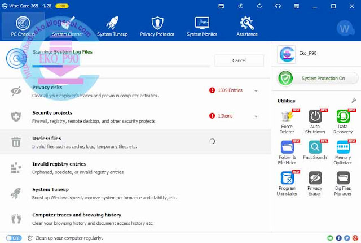Click the System Tuneup rocket row icon
Image resolution: width=361 pixels, height=243 pixels.
[16, 193]
